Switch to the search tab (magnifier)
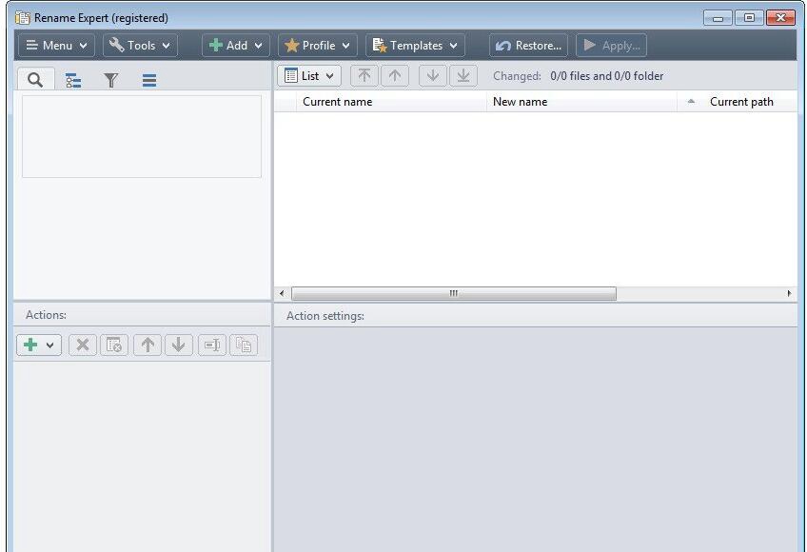 coord(35,80)
